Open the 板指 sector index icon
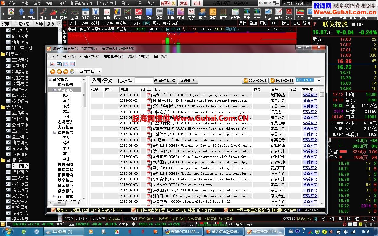This screenshot has width=378, height=236. coord(117,14)
